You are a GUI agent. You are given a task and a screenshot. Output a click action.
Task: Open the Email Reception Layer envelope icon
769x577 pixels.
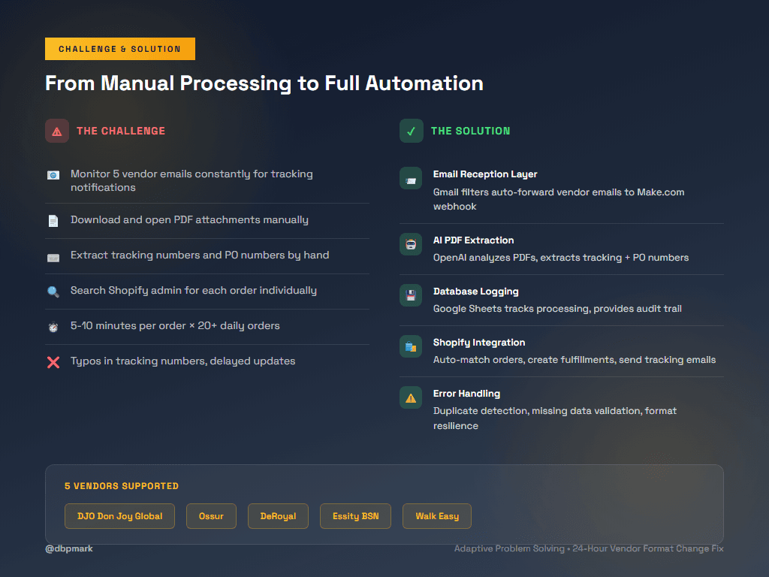(410, 179)
